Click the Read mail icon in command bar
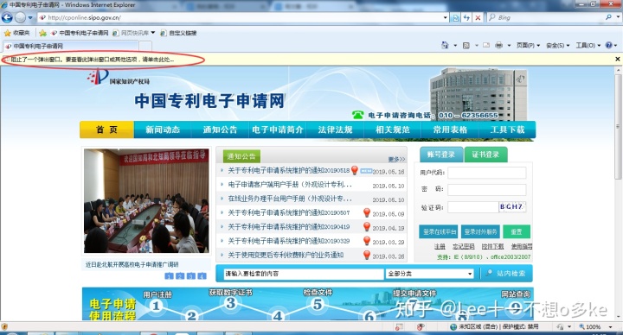This screenshot has height=335, width=623. [486, 45]
